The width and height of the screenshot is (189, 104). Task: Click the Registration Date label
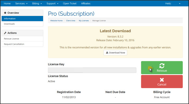tap(69, 92)
